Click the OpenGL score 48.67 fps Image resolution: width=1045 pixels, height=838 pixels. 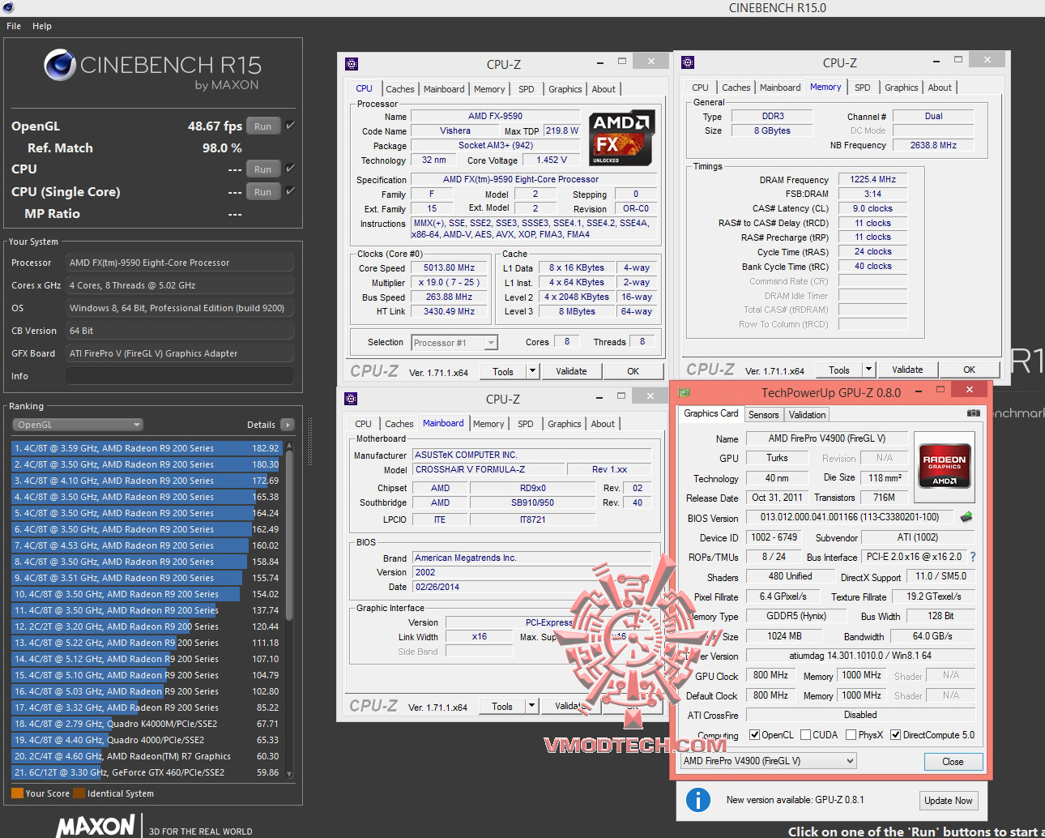[215, 126]
